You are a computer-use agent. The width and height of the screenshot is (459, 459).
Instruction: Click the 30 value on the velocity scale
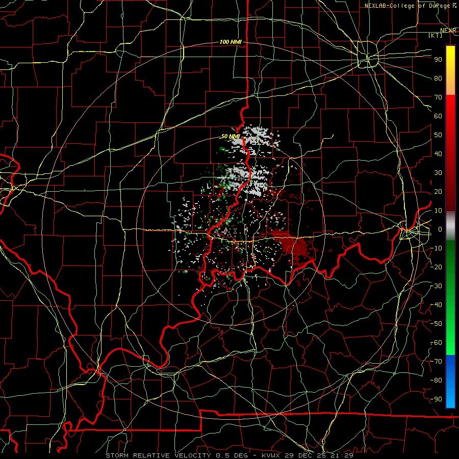438,173
